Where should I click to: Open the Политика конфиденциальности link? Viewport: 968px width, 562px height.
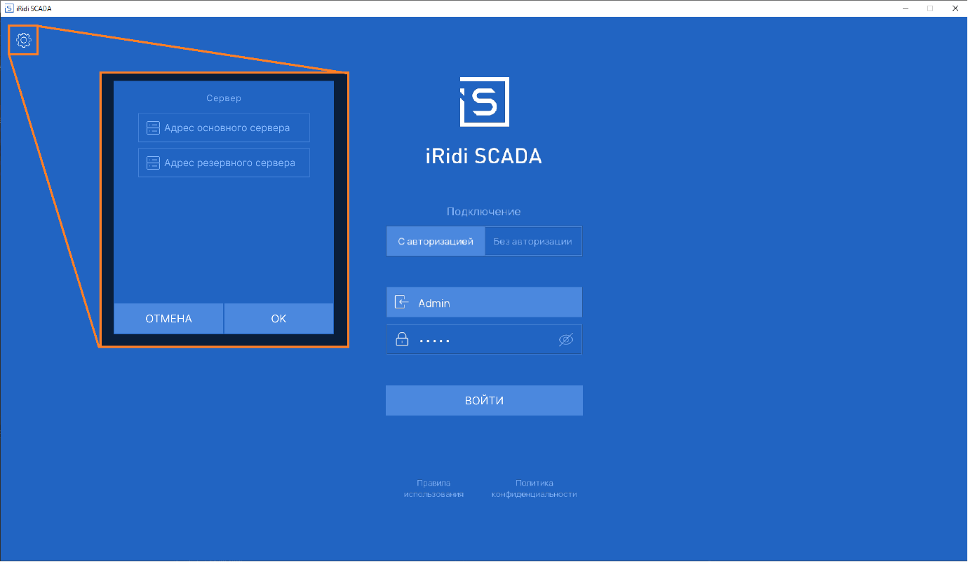[x=534, y=488]
